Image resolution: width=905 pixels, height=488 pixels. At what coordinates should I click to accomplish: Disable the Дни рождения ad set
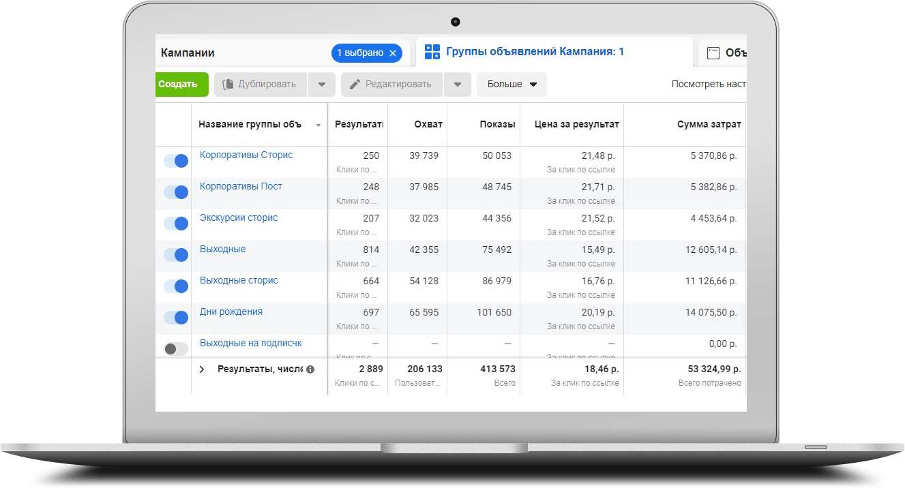(x=175, y=318)
